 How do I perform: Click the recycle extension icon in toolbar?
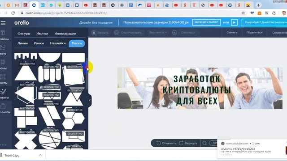274,13
